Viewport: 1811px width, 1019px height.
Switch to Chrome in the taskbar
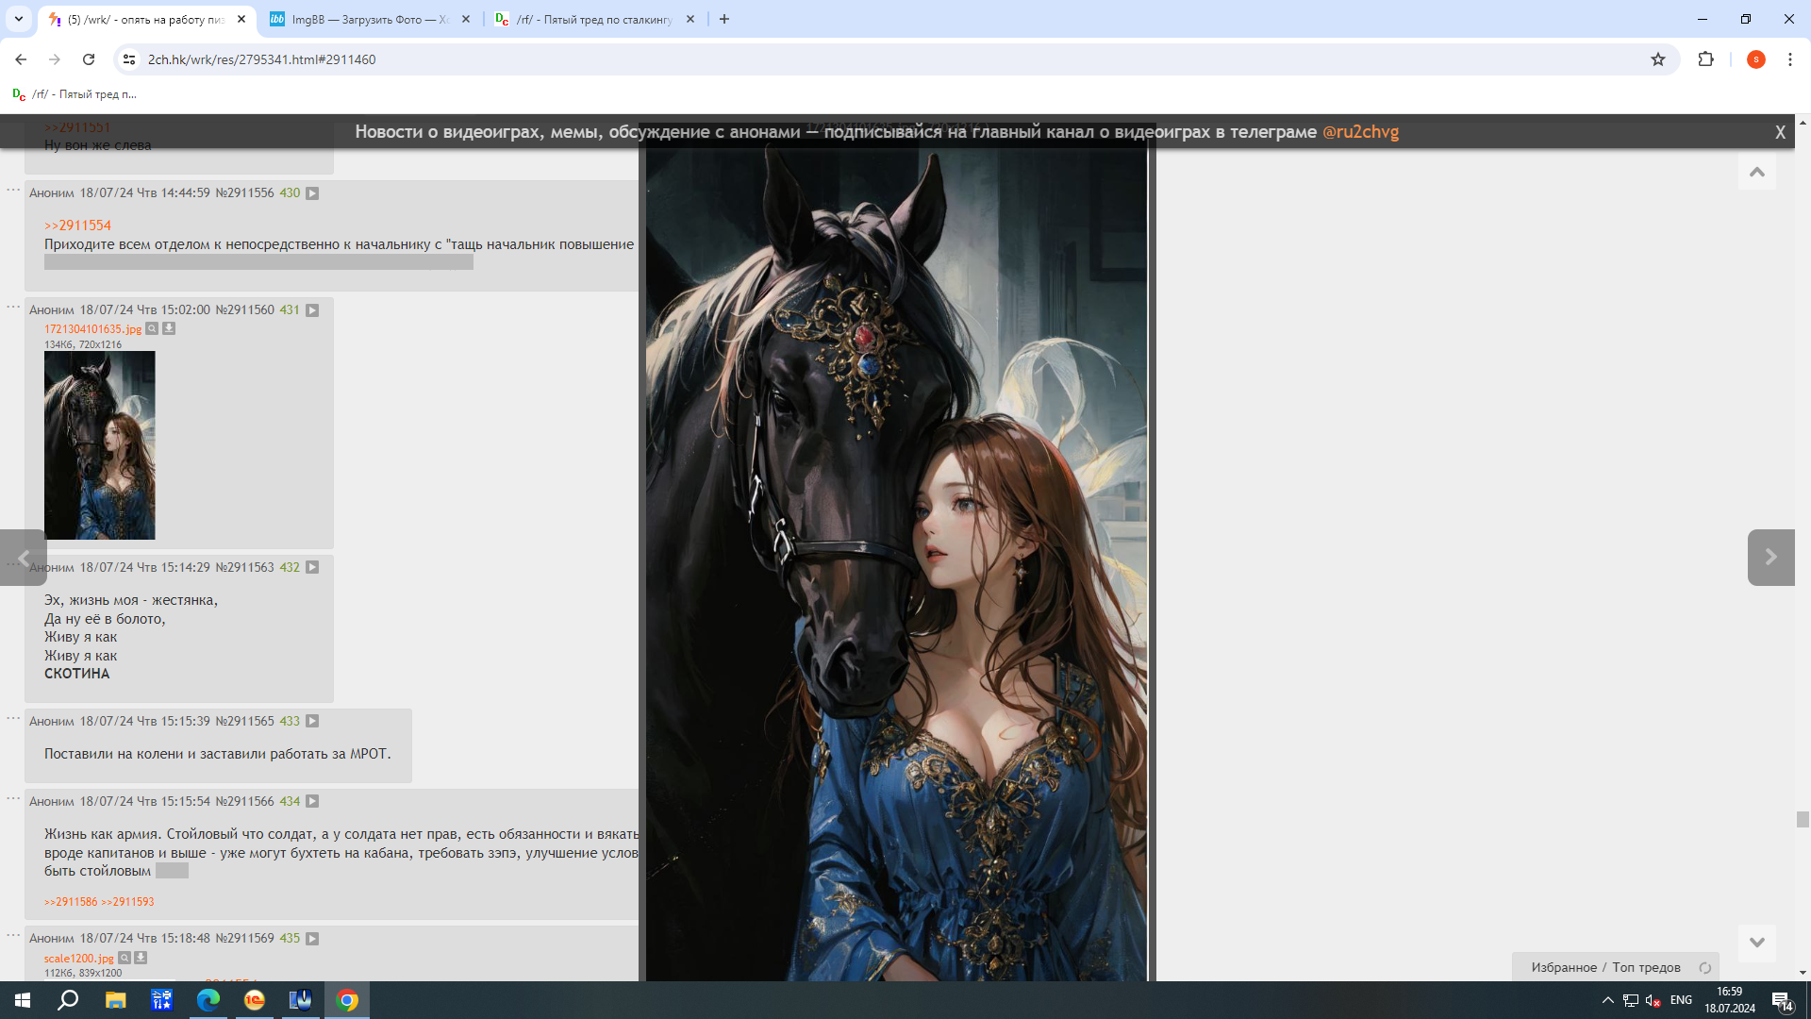pyautogui.click(x=347, y=1000)
